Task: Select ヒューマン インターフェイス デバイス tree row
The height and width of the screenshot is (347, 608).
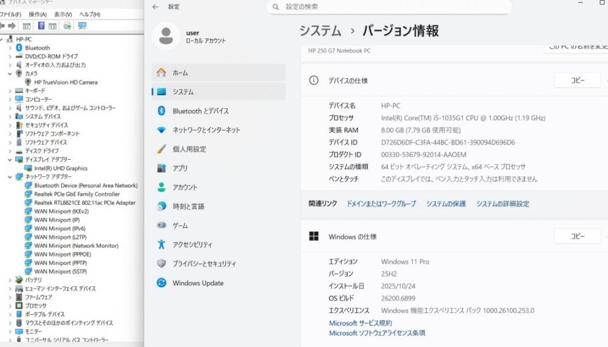Action: pos(60,289)
